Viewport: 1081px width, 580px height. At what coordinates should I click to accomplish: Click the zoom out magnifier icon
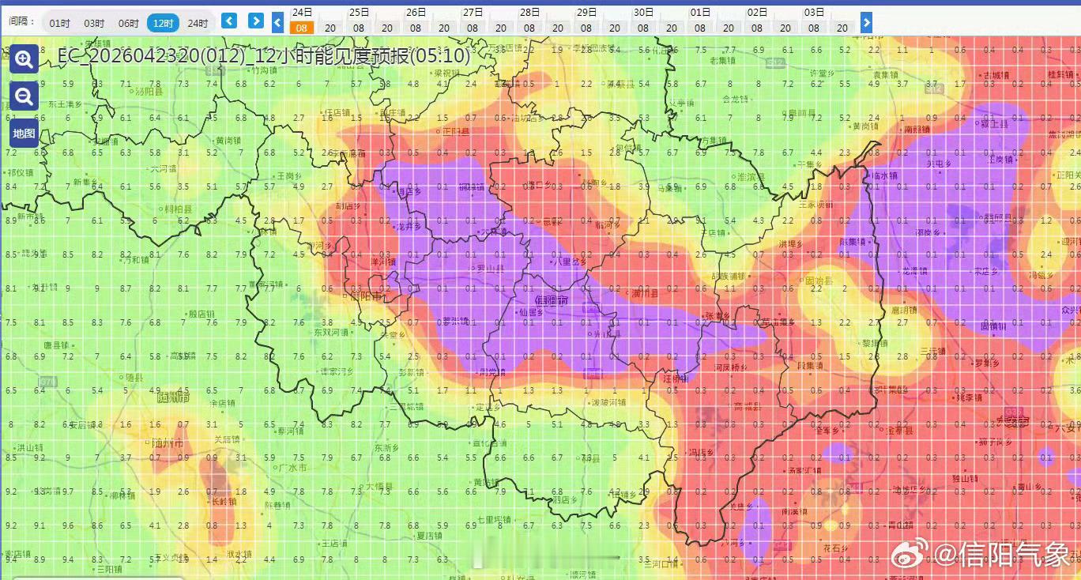click(x=23, y=96)
